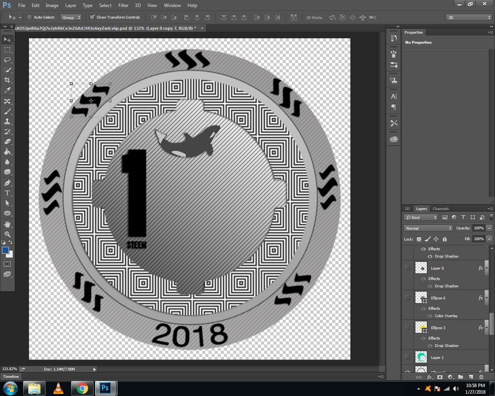Open status bar info arrow menu

point(94,369)
